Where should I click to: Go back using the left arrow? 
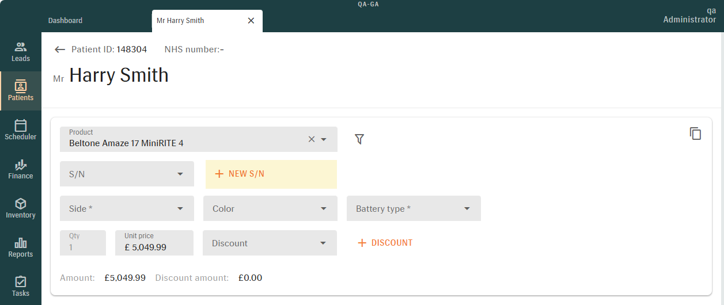[60, 49]
